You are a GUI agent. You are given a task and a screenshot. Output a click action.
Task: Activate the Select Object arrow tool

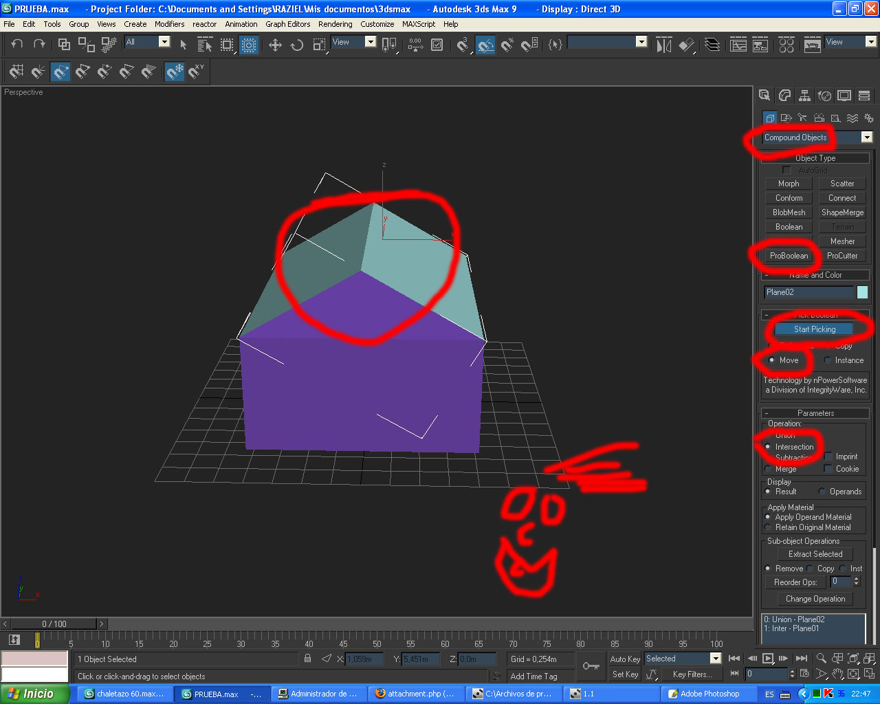(183, 45)
